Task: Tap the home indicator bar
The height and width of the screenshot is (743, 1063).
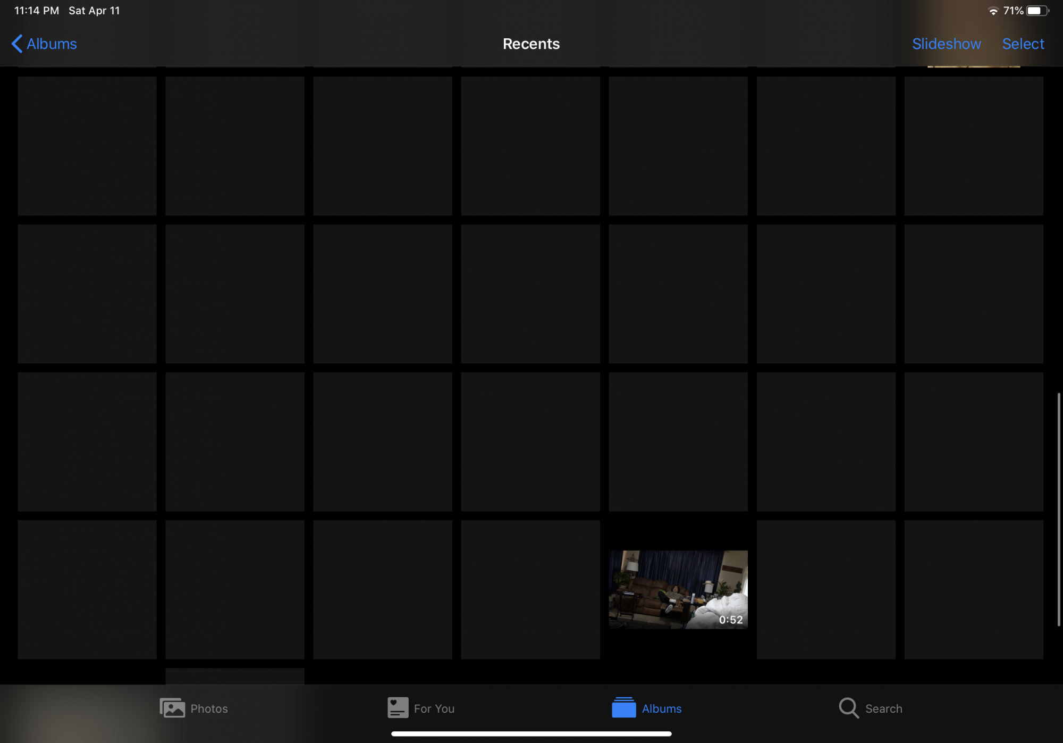Action: click(x=531, y=733)
